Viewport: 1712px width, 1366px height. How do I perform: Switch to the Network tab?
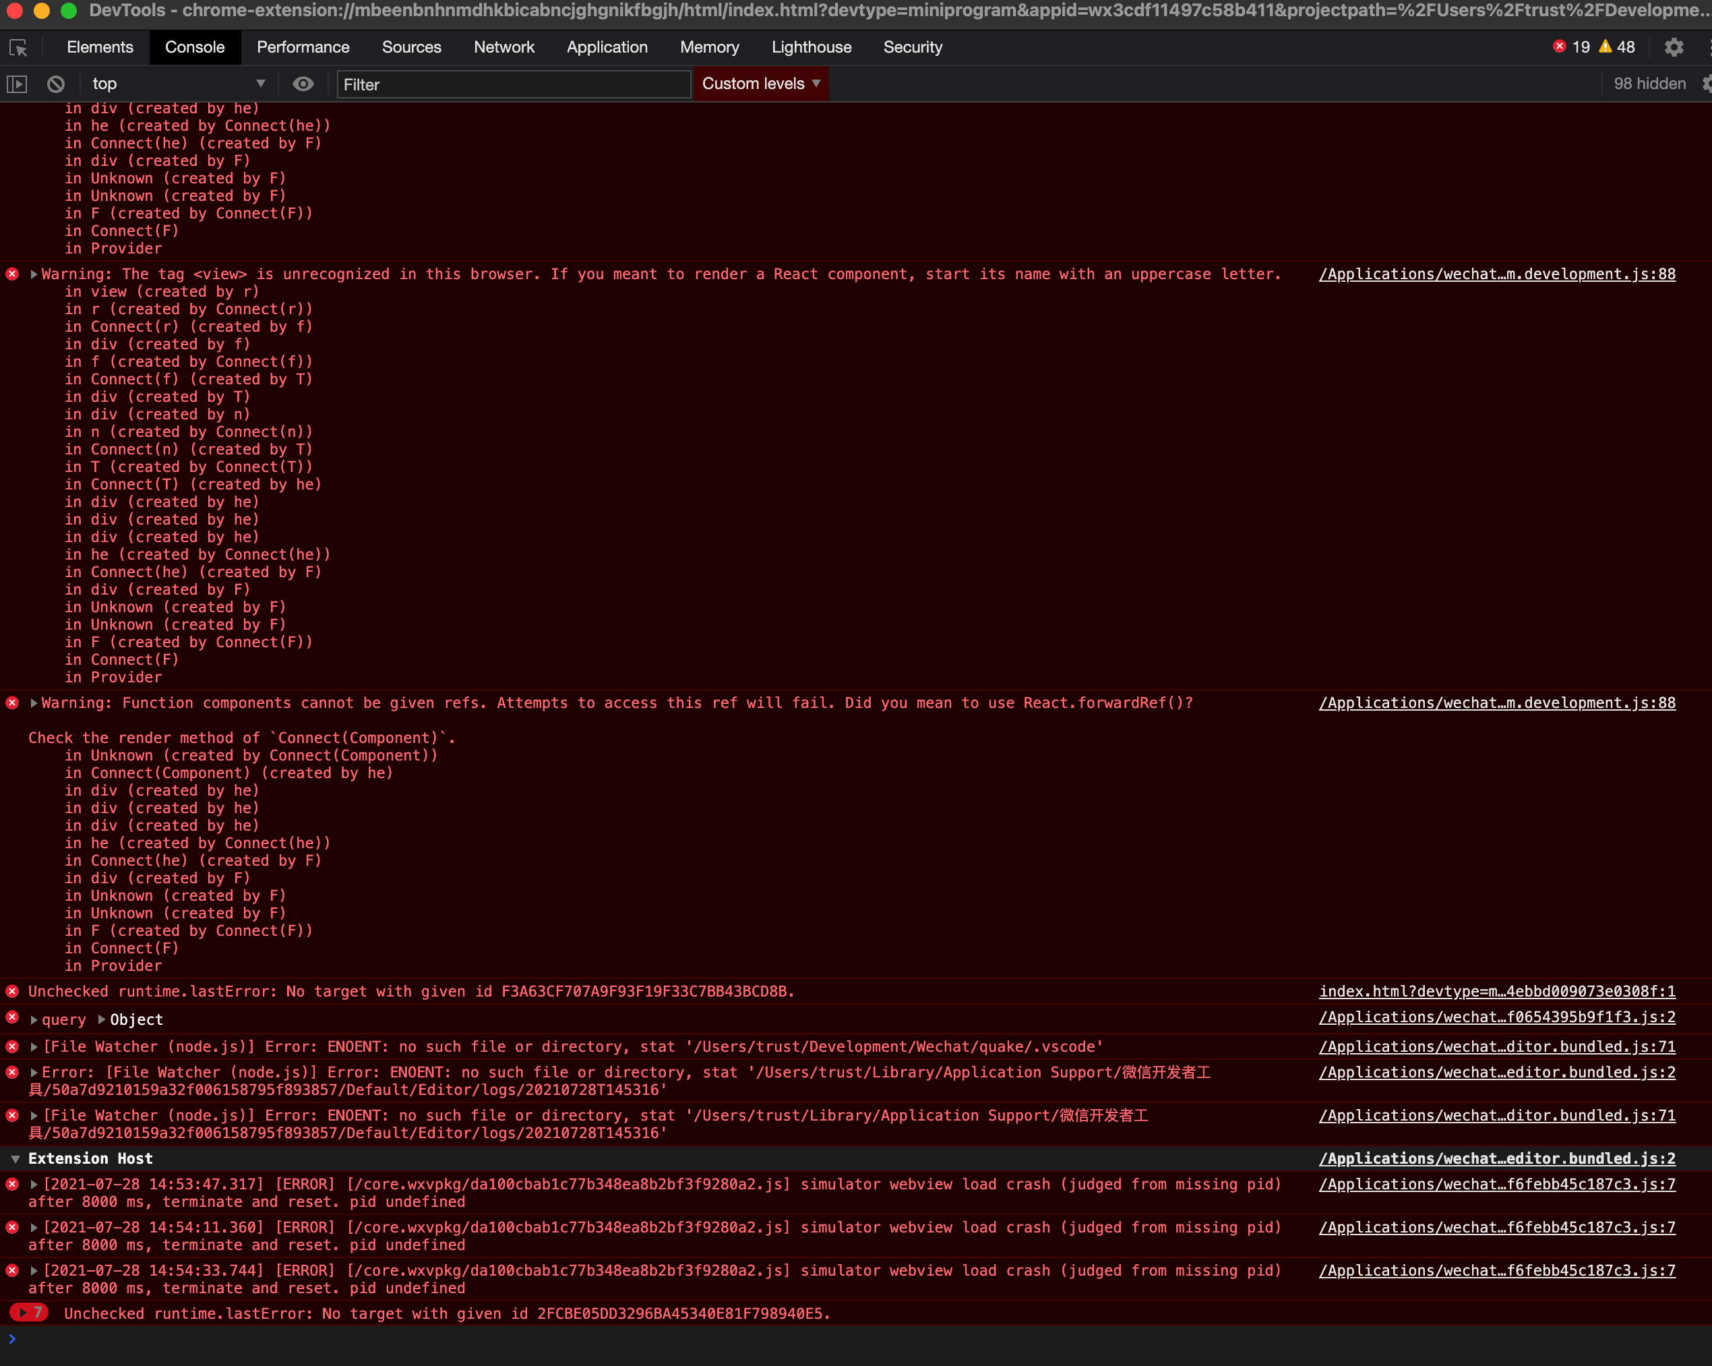tap(503, 48)
